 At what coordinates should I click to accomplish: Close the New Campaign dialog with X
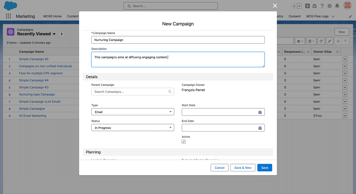(275, 6)
